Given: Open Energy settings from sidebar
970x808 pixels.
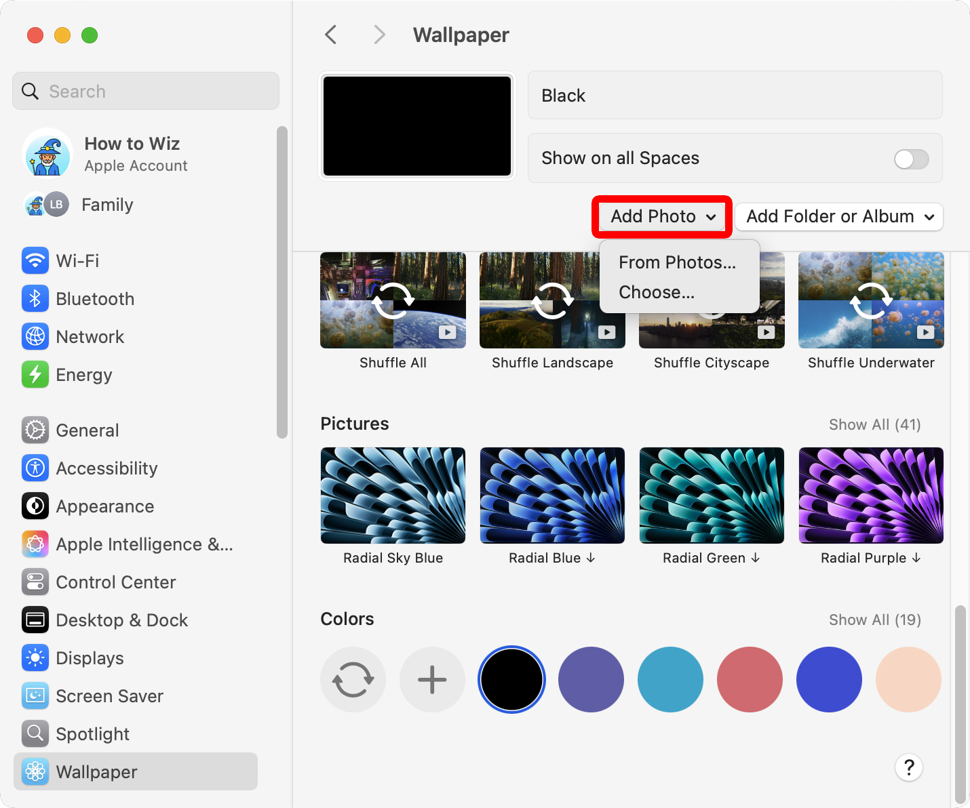Looking at the screenshot, I should click(x=35, y=374).
